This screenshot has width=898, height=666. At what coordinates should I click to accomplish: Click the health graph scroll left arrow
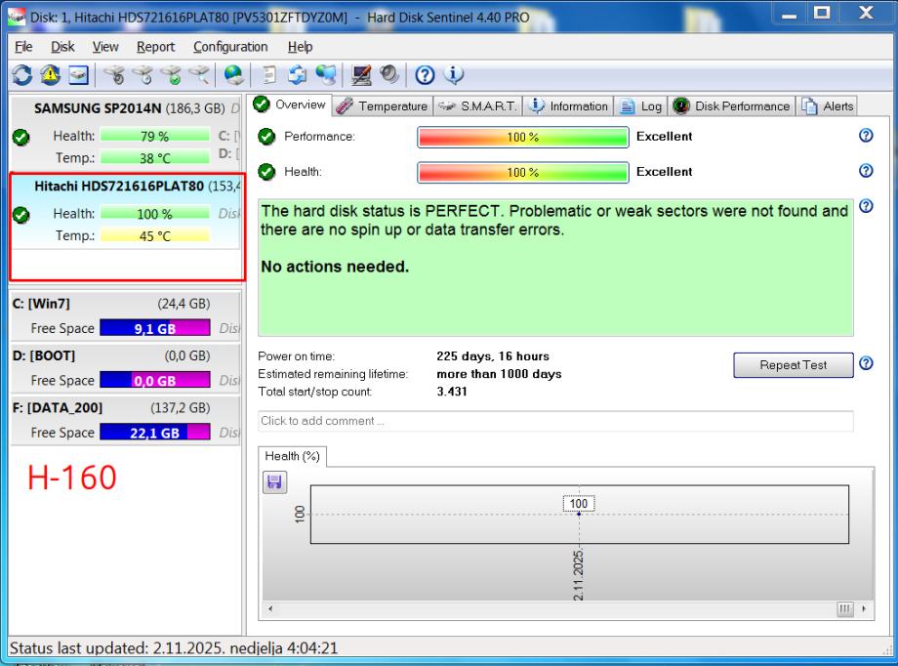[x=270, y=608]
